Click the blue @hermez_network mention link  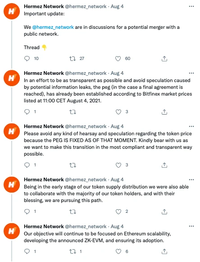point(53,27)
